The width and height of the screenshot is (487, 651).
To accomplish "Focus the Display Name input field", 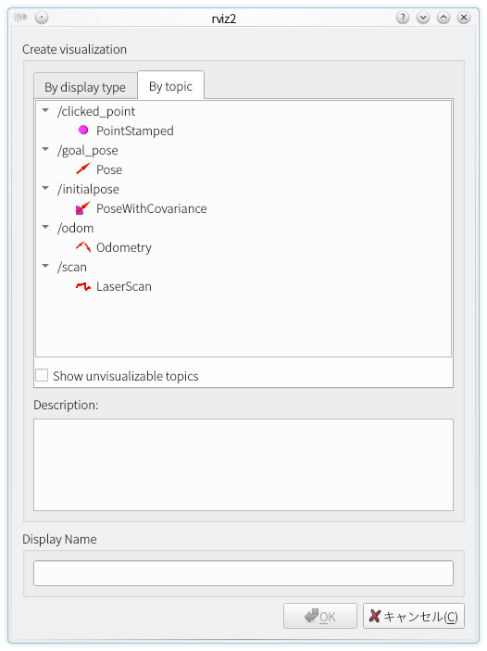I will click(x=243, y=573).
